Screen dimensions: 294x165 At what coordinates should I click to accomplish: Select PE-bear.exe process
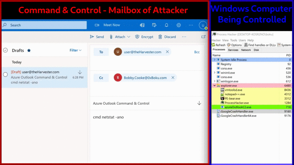(x=252, y=99)
